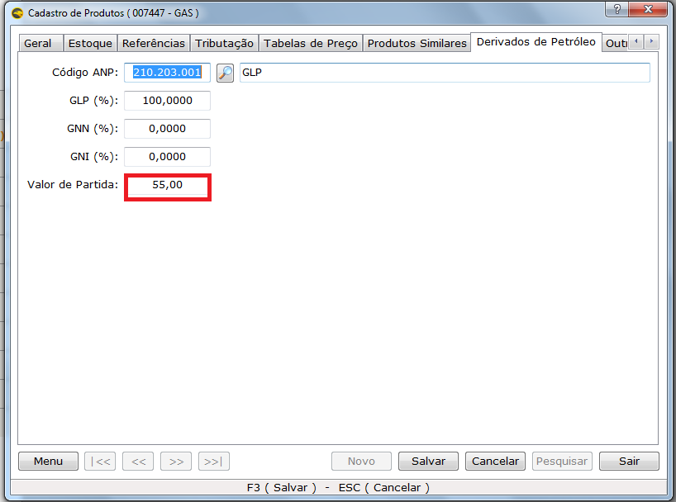This screenshot has height=502, width=676.
Task: Select the Tributação tab
Action: click(224, 43)
